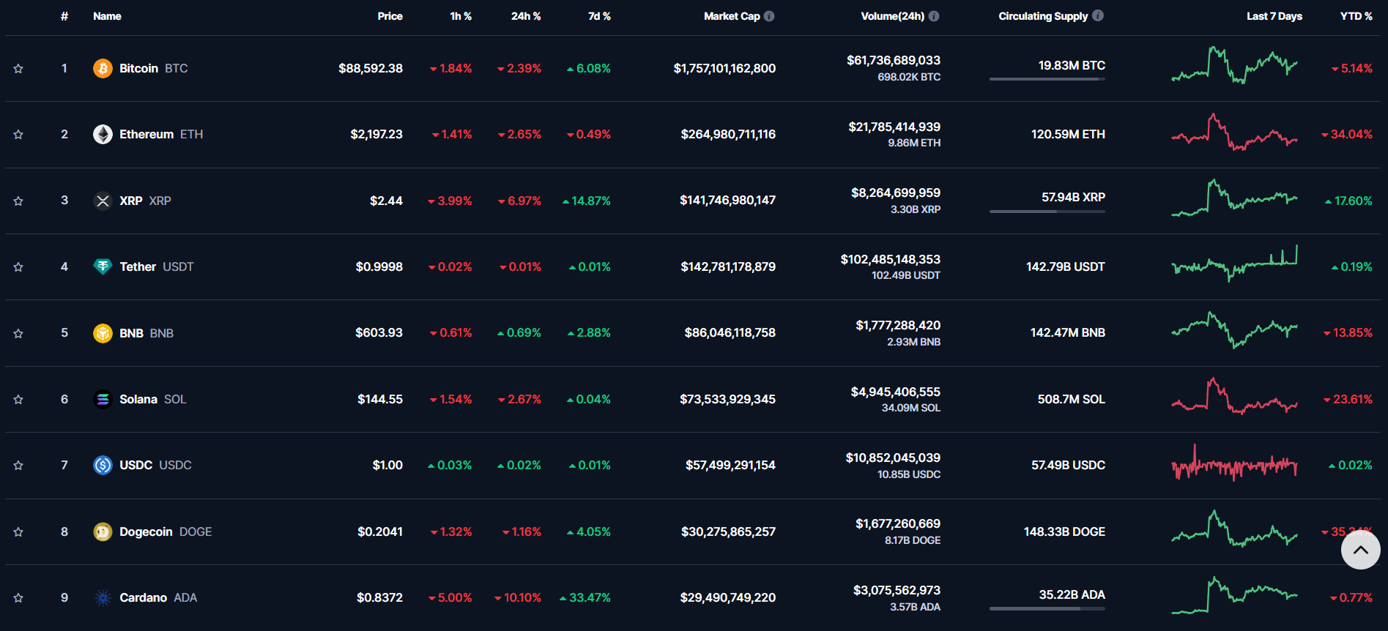Sort table by Price column
This screenshot has width=1388, height=631.
[390, 16]
